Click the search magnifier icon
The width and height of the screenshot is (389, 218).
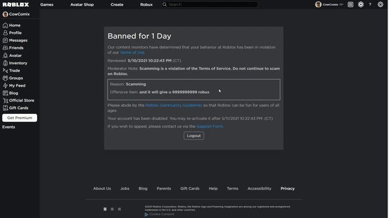tap(165, 4)
